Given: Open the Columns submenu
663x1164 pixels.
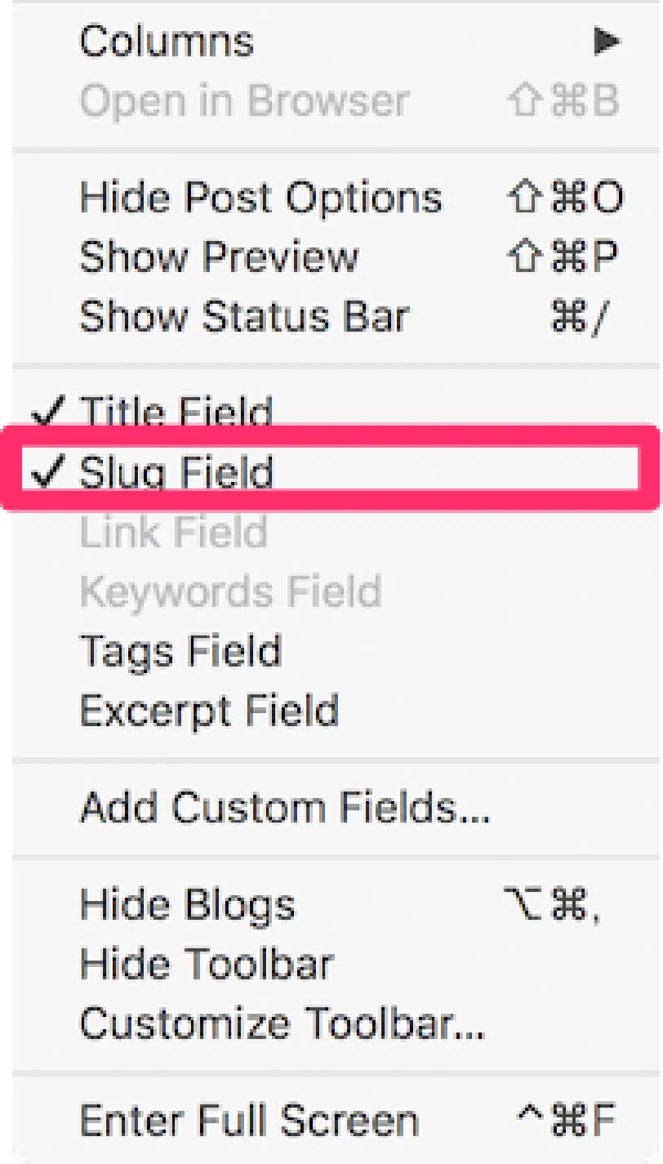Looking at the screenshot, I should coord(166,42).
